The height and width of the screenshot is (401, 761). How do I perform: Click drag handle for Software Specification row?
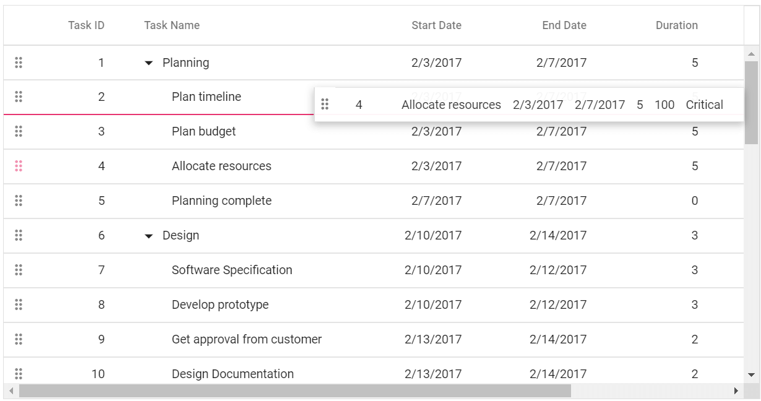(x=19, y=270)
